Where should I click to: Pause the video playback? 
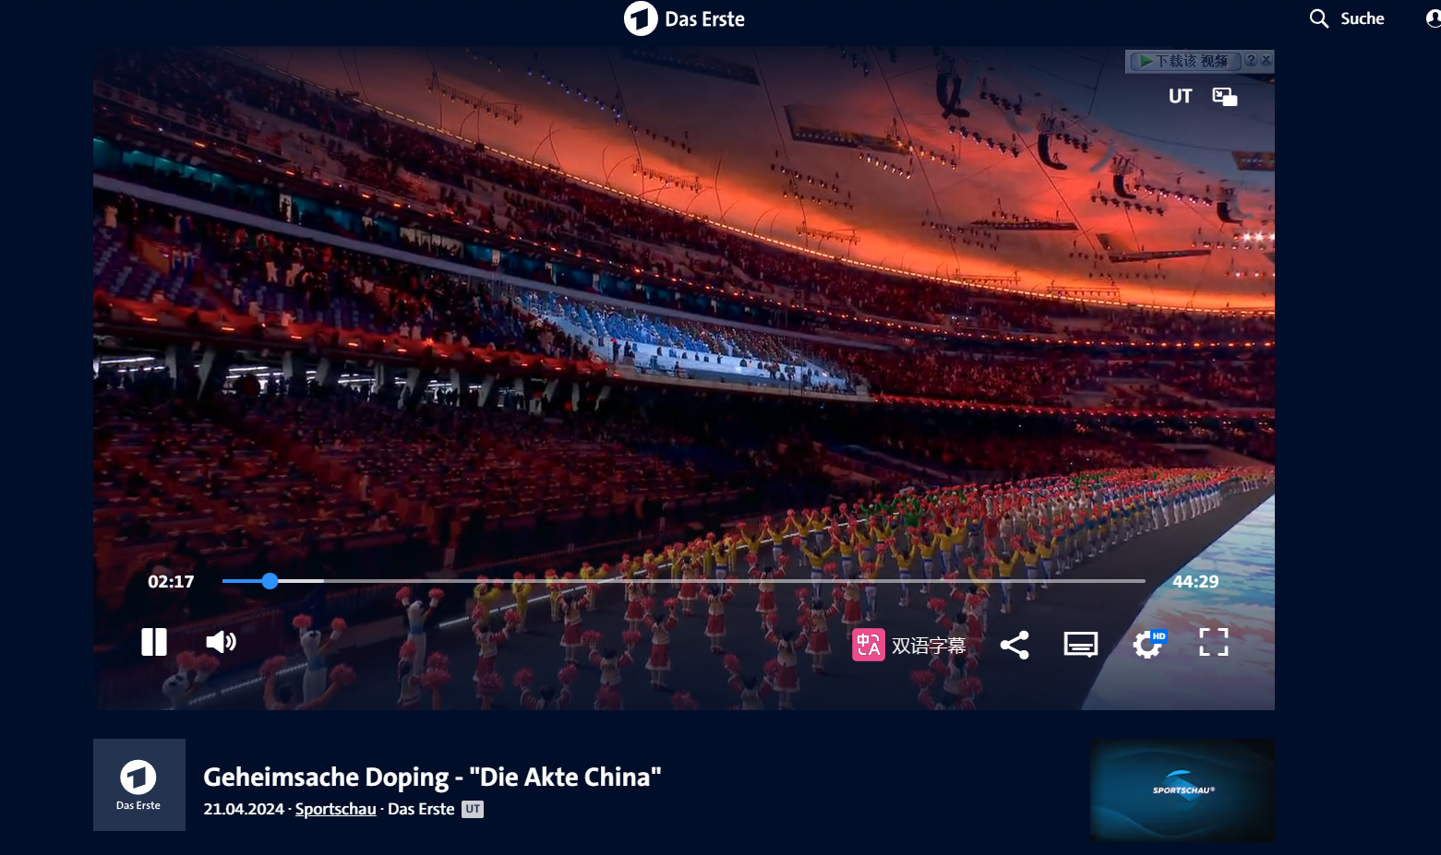(154, 642)
